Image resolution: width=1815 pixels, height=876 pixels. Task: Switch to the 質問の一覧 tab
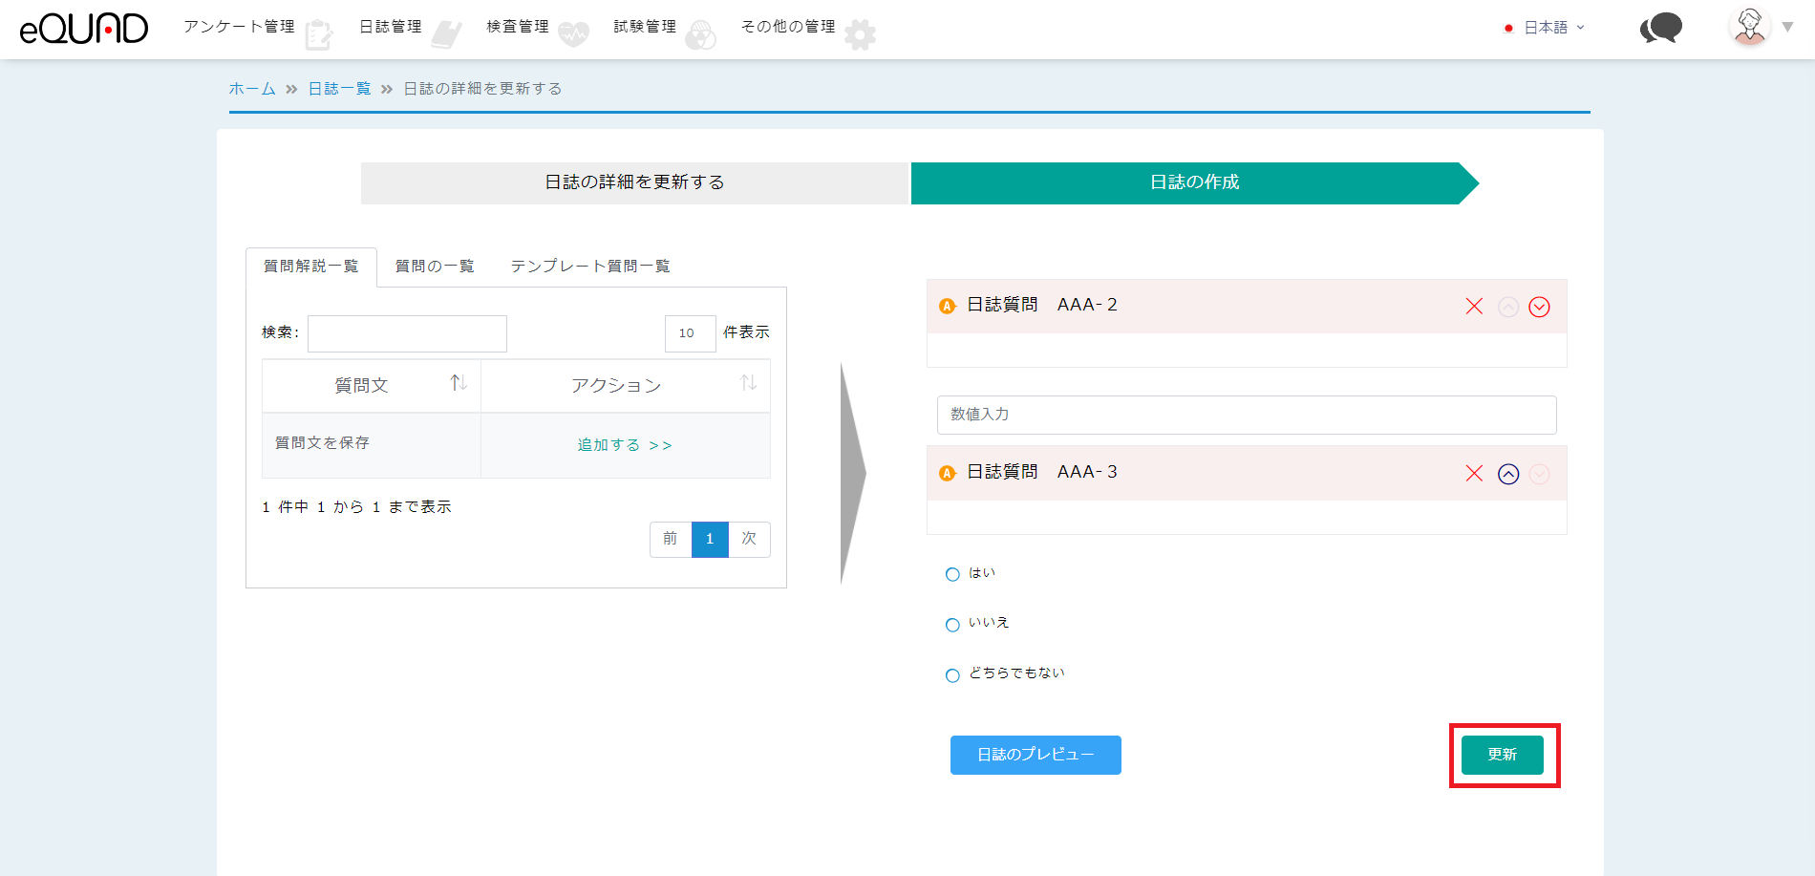(435, 267)
